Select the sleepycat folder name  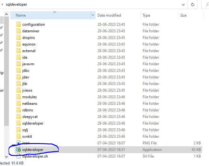tap(30, 117)
